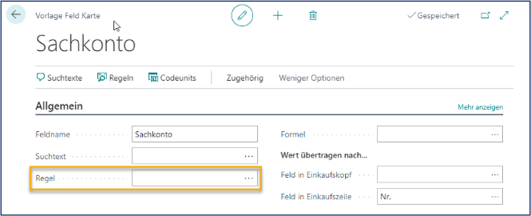The image size is (531, 216).
Task: Click the plus icon to create new
Action: (x=278, y=16)
